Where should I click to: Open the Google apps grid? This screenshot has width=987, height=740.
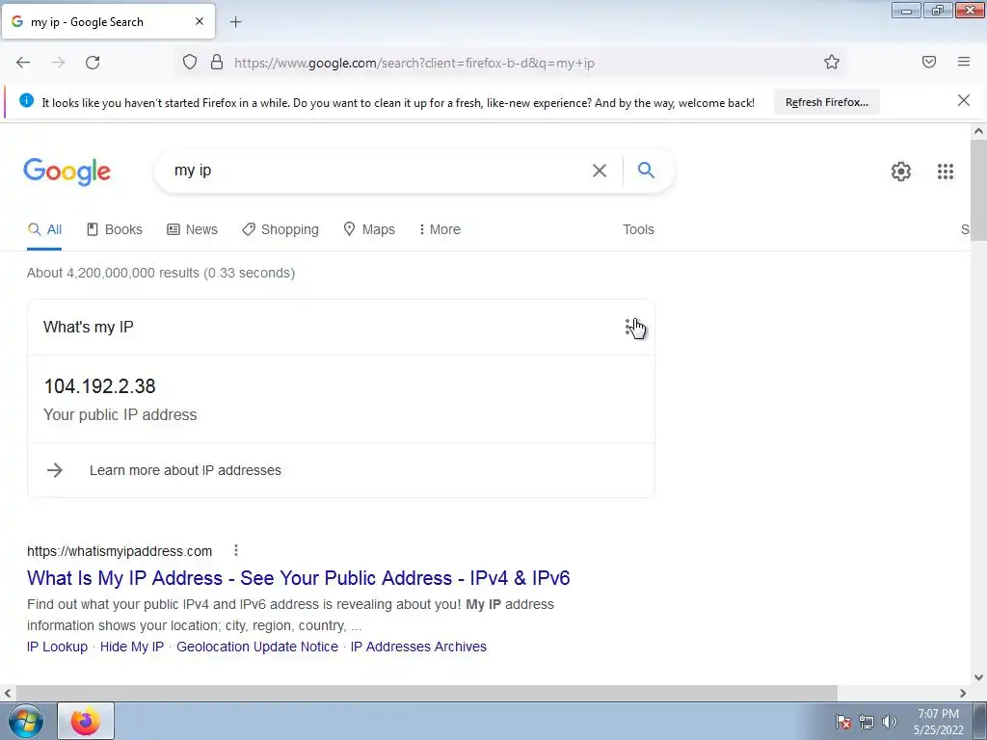click(945, 172)
